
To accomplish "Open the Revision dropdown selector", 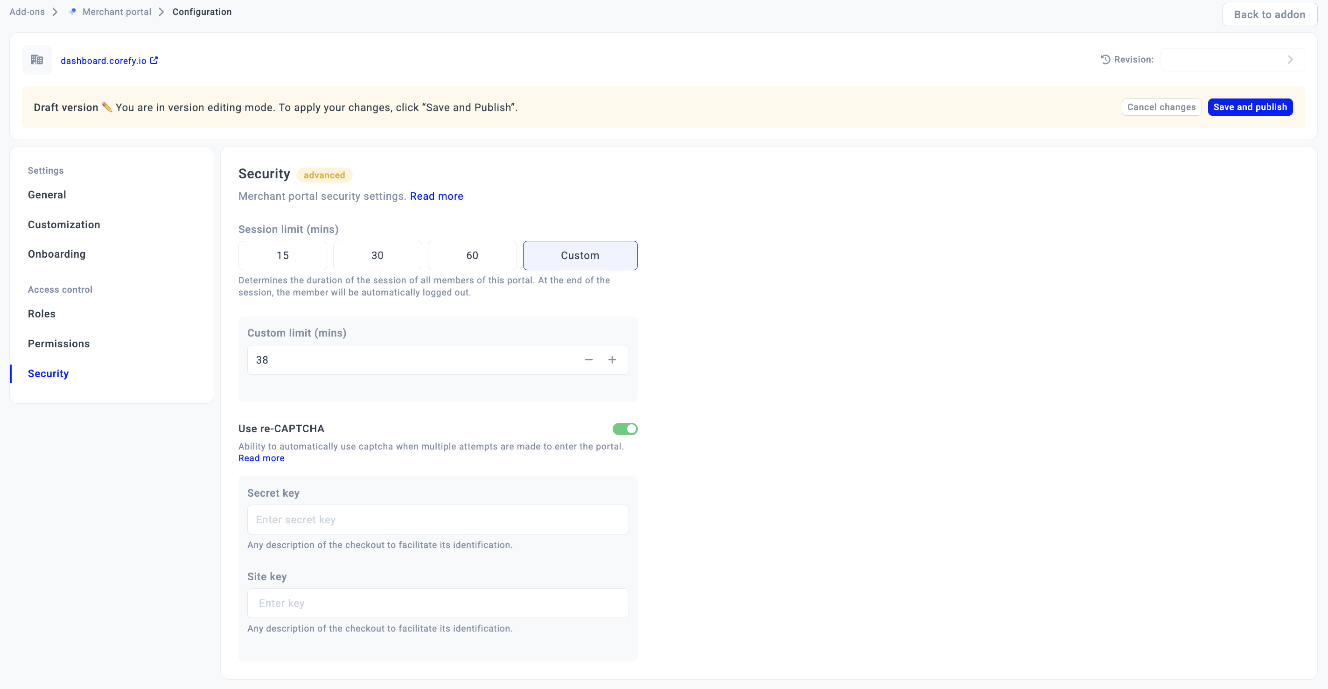I will click(x=1232, y=60).
